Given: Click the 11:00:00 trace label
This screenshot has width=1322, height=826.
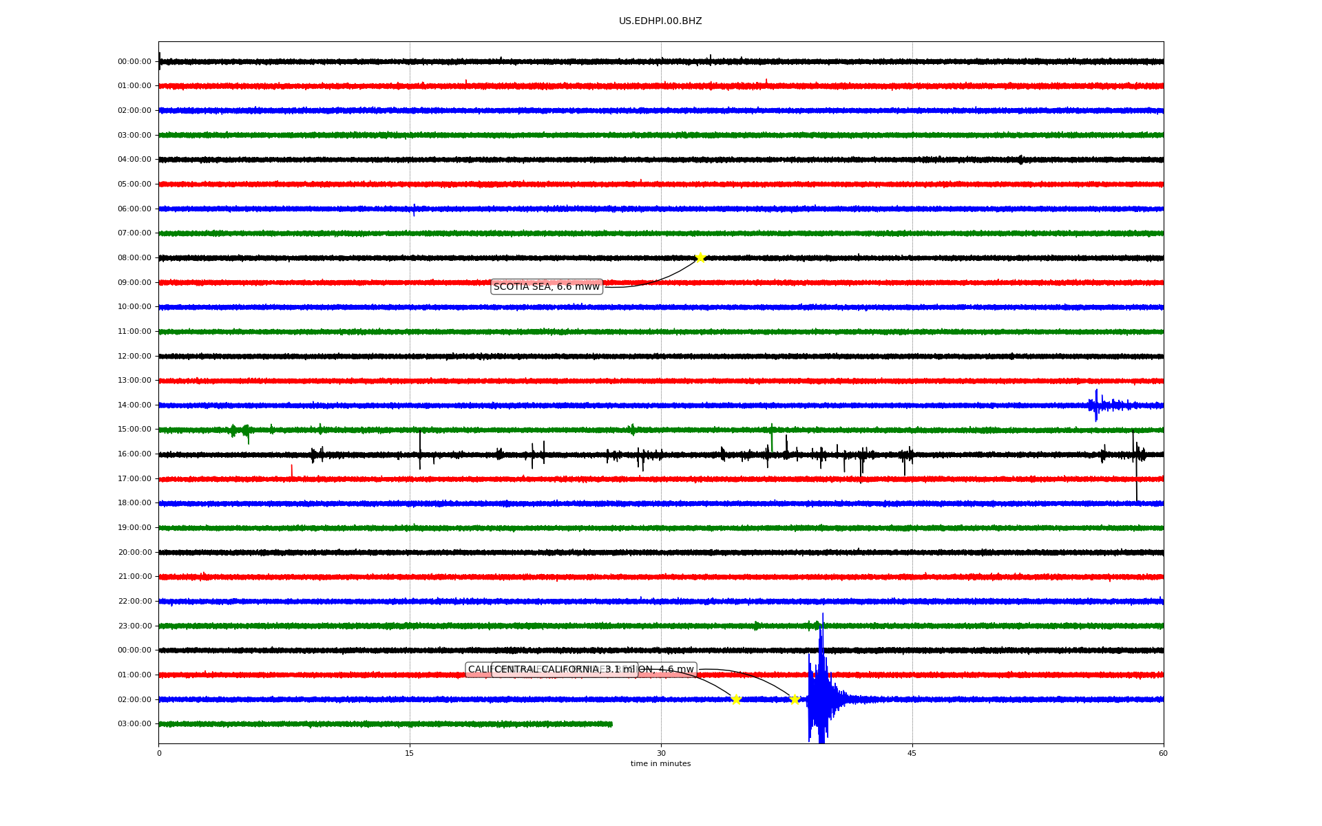Looking at the screenshot, I should click(134, 332).
